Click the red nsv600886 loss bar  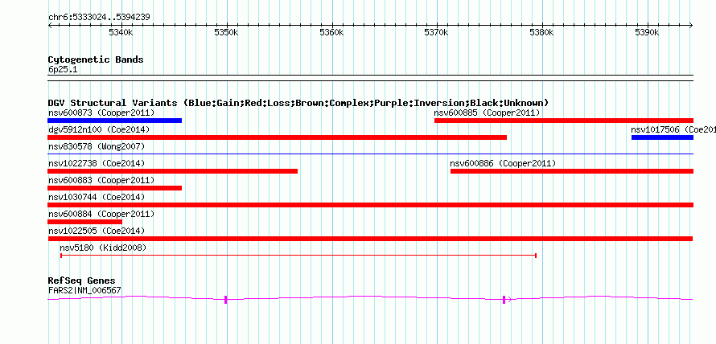click(x=572, y=171)
